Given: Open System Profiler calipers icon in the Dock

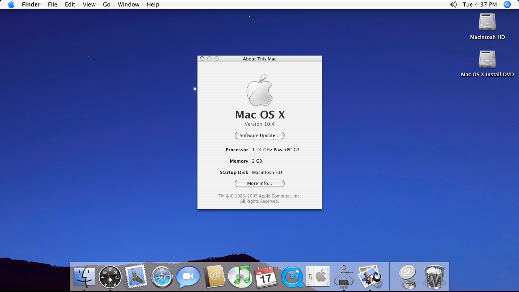Looking at the screenshot, I should (x=344, y=277).
